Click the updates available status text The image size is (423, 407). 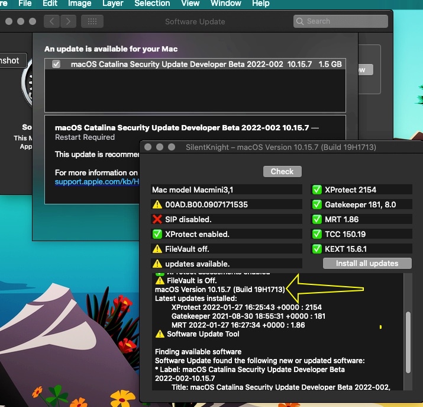pos(198,264)
